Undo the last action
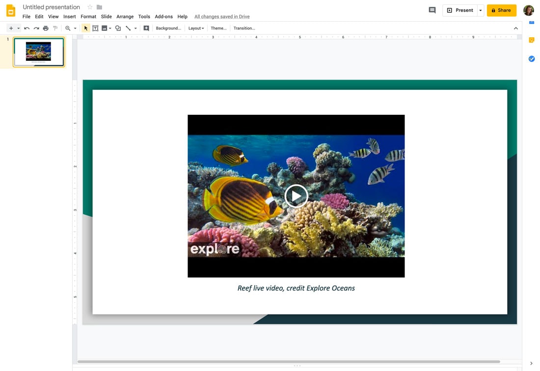This screenshot has width=540, height=371. pyautogui.click(x=27, y=28)
